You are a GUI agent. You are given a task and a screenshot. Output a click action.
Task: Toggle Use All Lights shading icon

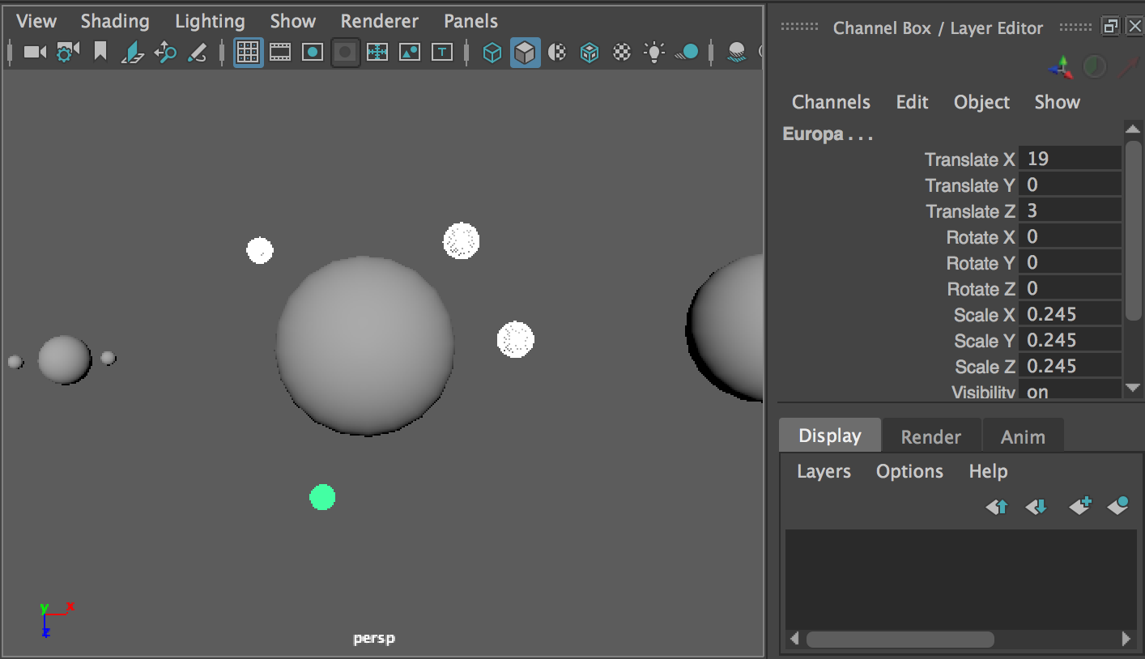(653, 51)
